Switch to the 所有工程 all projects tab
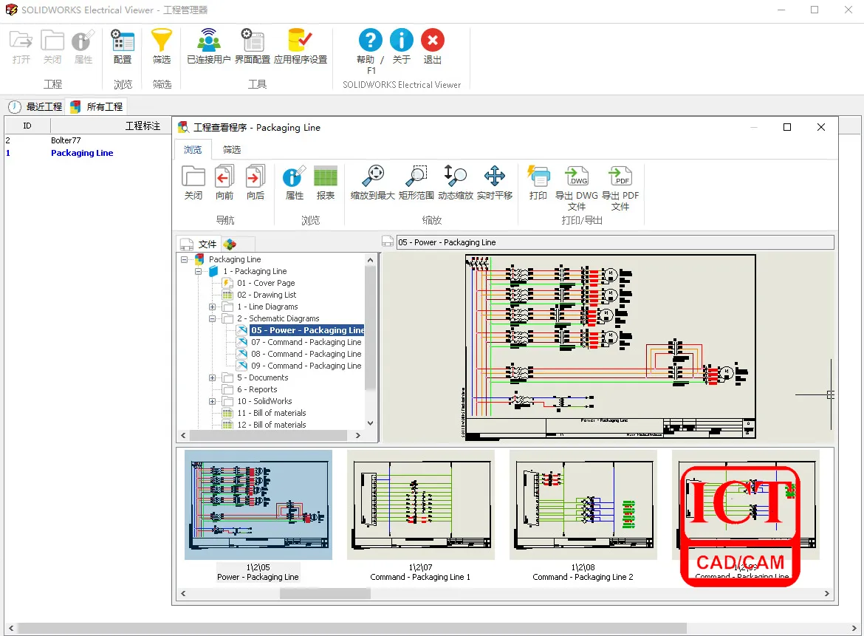 coord(97,107)
